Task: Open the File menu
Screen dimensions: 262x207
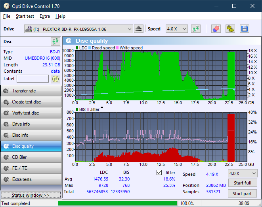Action: (7, 16)
